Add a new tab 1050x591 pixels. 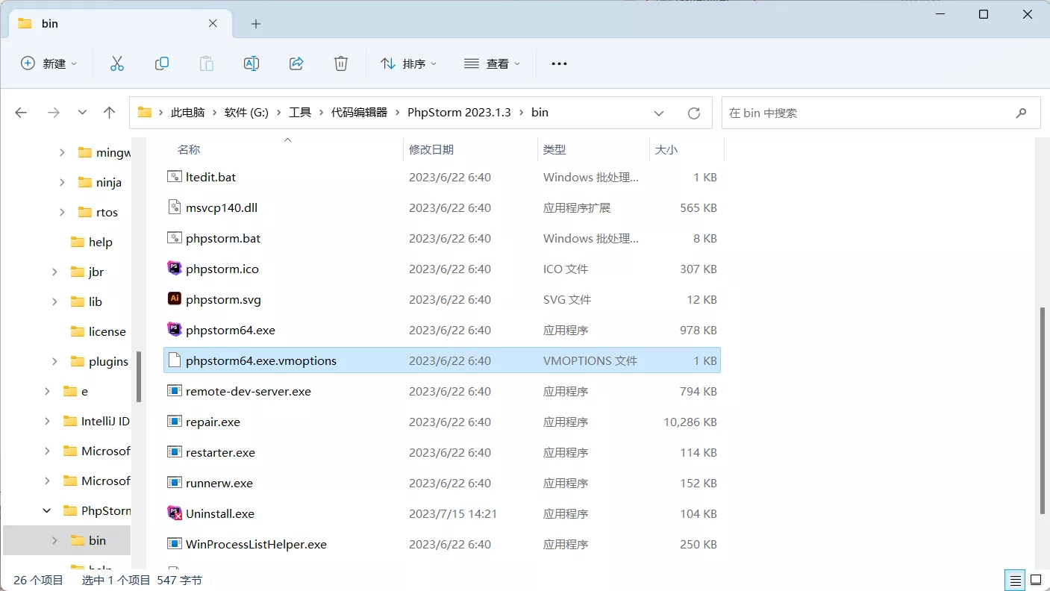256,24
